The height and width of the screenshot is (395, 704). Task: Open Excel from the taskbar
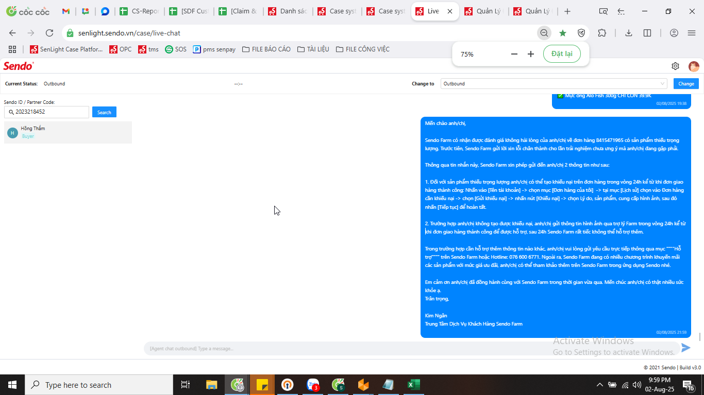pyautogui.click(x=414, y=385)
